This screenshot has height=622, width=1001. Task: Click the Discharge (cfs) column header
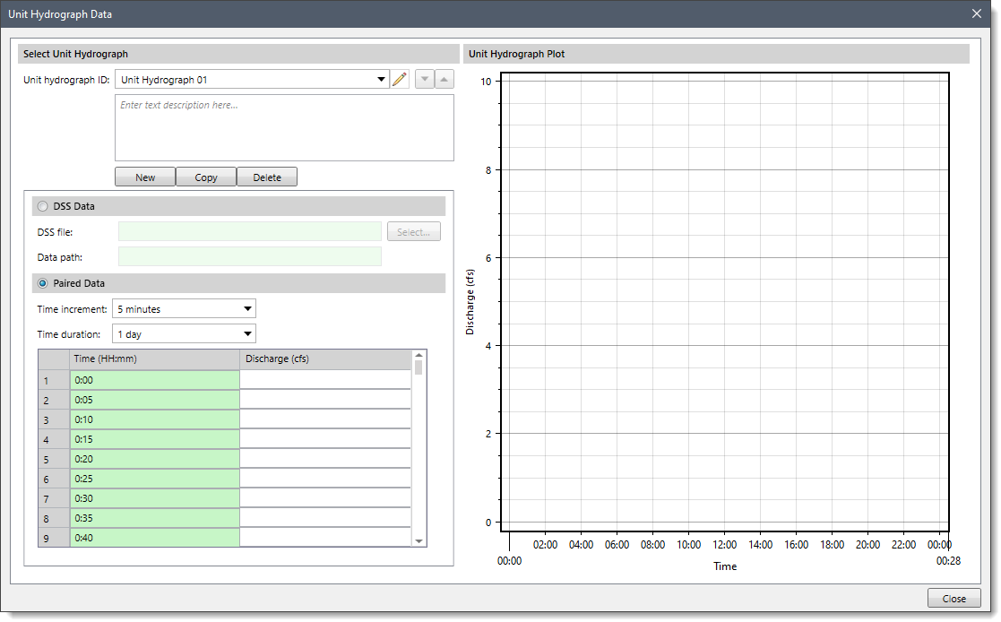pyautogui.click(x=325, y=359)
